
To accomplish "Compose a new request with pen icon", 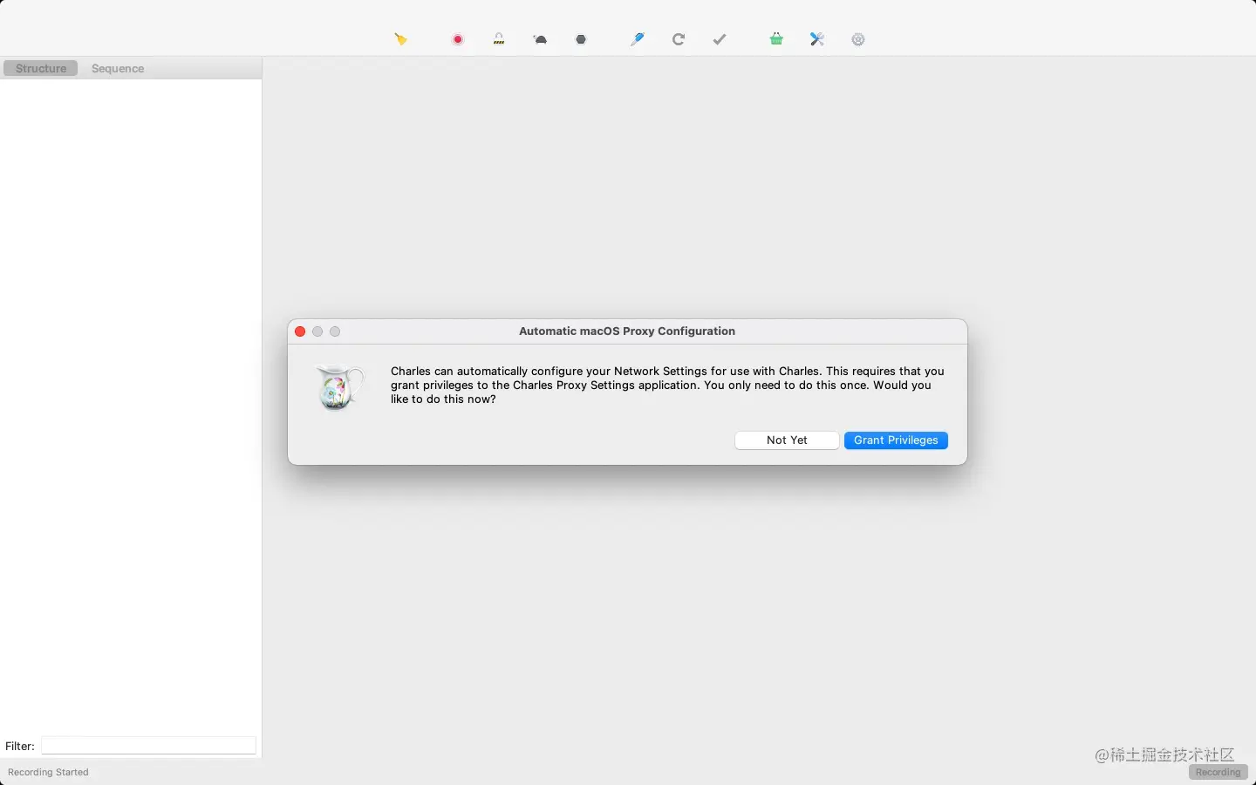I will click(x=638, y=39).
